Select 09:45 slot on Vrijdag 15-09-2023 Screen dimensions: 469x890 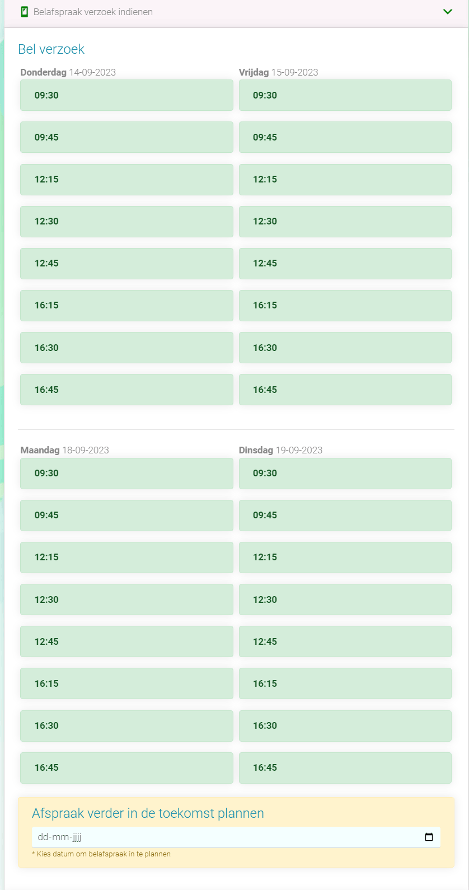[x=345, y=137]
